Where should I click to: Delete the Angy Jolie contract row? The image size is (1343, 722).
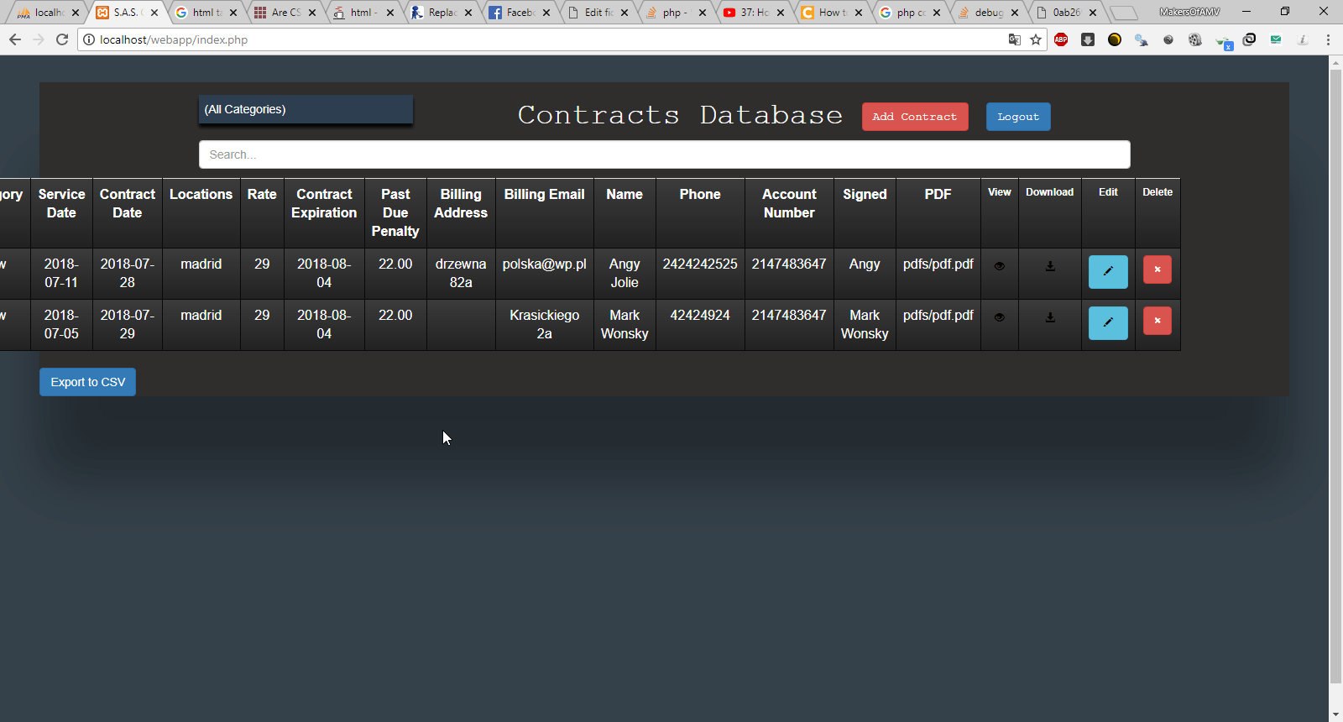coord(1157,269)
